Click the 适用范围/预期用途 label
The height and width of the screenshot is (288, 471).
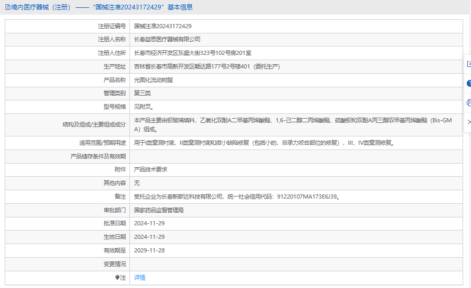click(103, 143)
